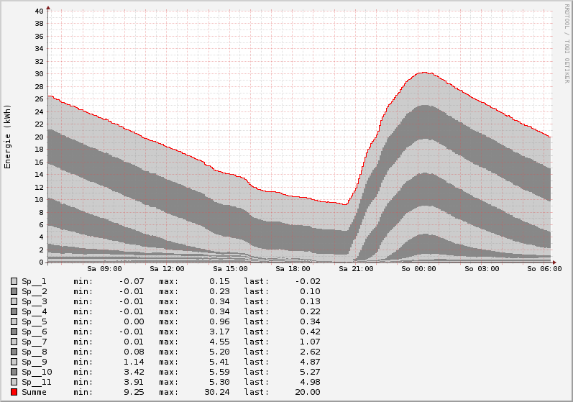Click the Sp__10 legend label text
Image resolution: width=573 pixels, height=402 pixels.
click(37, 372)
